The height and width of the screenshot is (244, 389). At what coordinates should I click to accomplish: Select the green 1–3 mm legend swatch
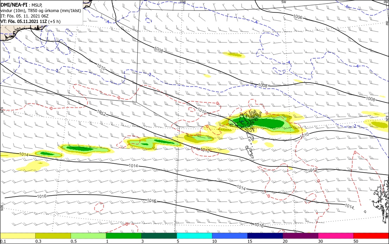coord(124,236)
